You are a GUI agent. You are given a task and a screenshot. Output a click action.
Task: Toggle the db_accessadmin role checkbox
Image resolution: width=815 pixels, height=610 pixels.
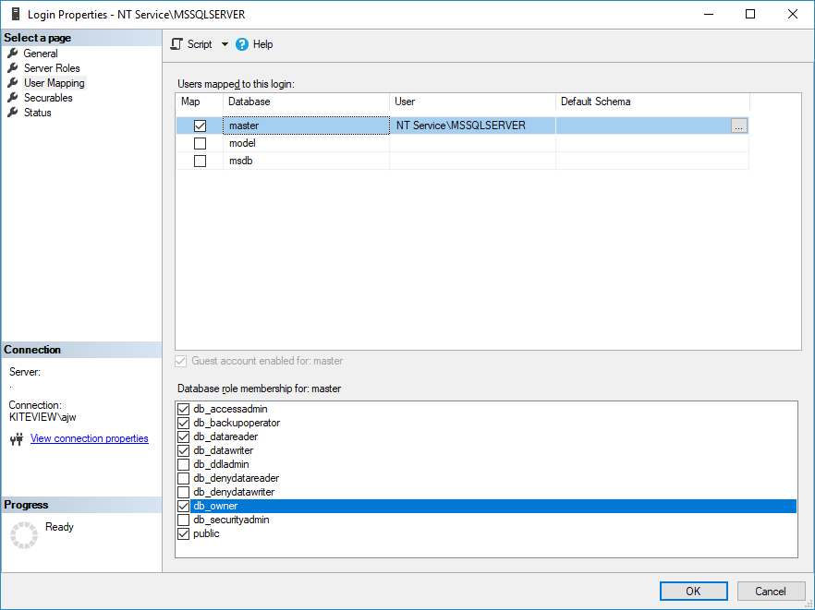(x=184, y=409)
